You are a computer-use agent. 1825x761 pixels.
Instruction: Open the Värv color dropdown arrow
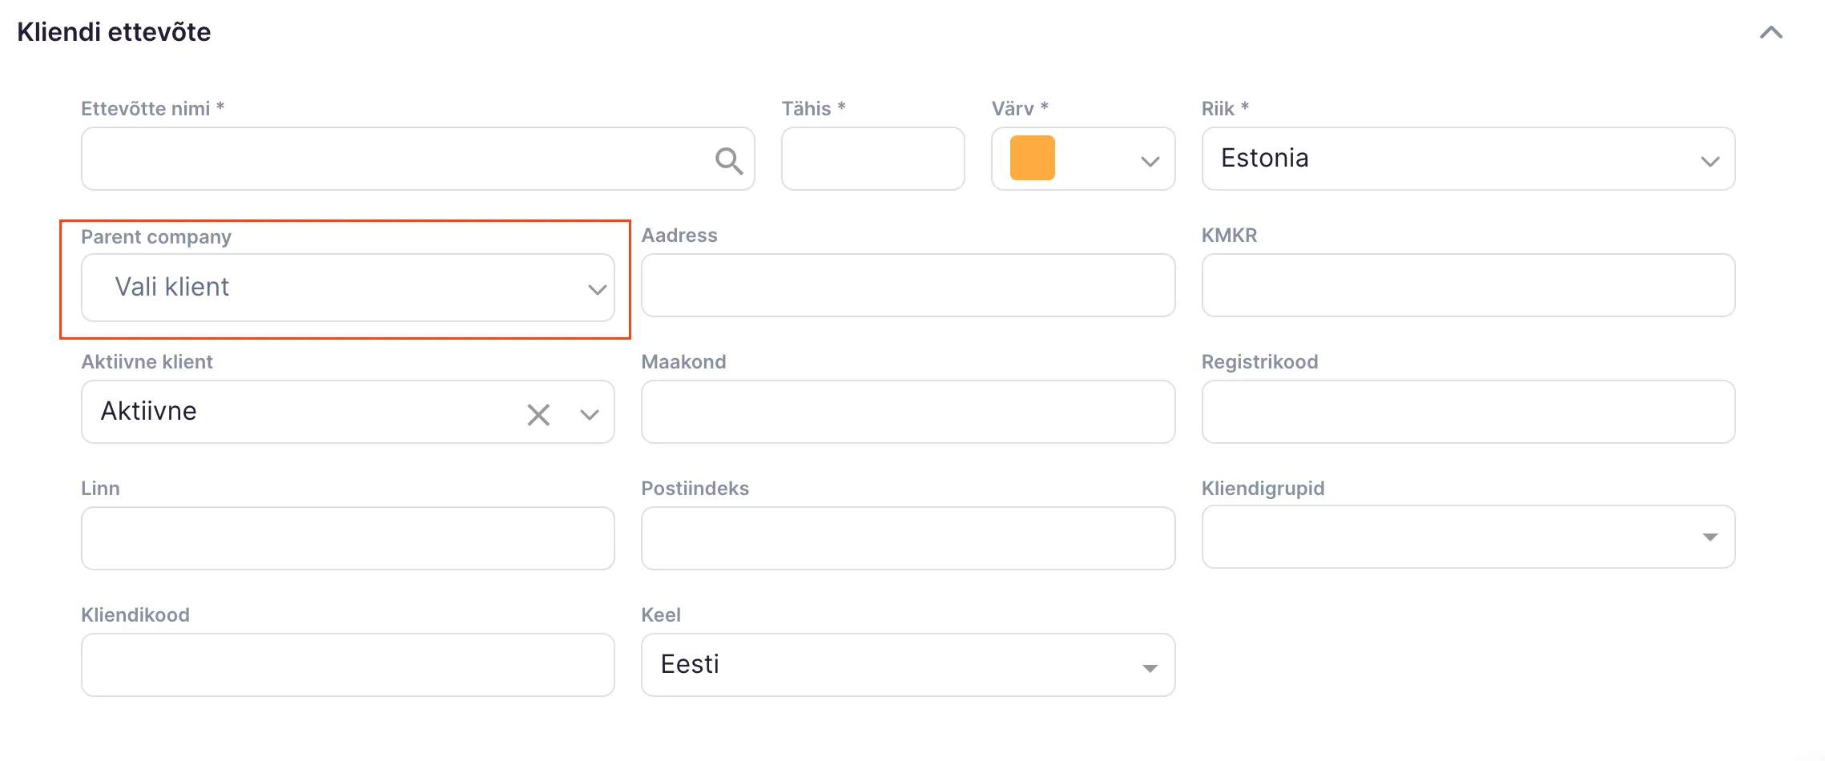pyautogui.click(x=1150, y=161)
